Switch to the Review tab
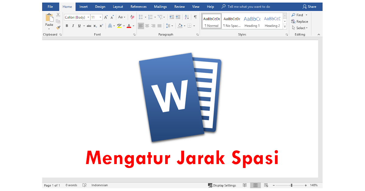Screen dimensions: 365x191 179,7
